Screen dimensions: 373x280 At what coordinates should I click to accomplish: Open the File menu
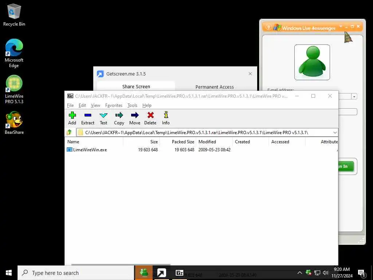tap(70, 105)
